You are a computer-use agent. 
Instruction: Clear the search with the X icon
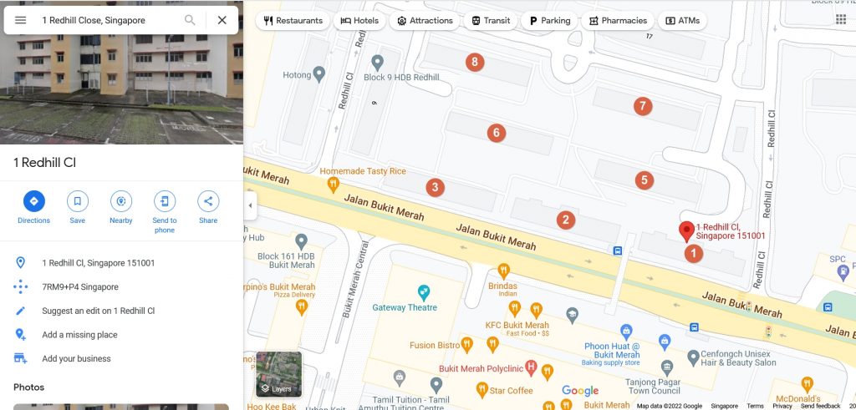point(222,20)
